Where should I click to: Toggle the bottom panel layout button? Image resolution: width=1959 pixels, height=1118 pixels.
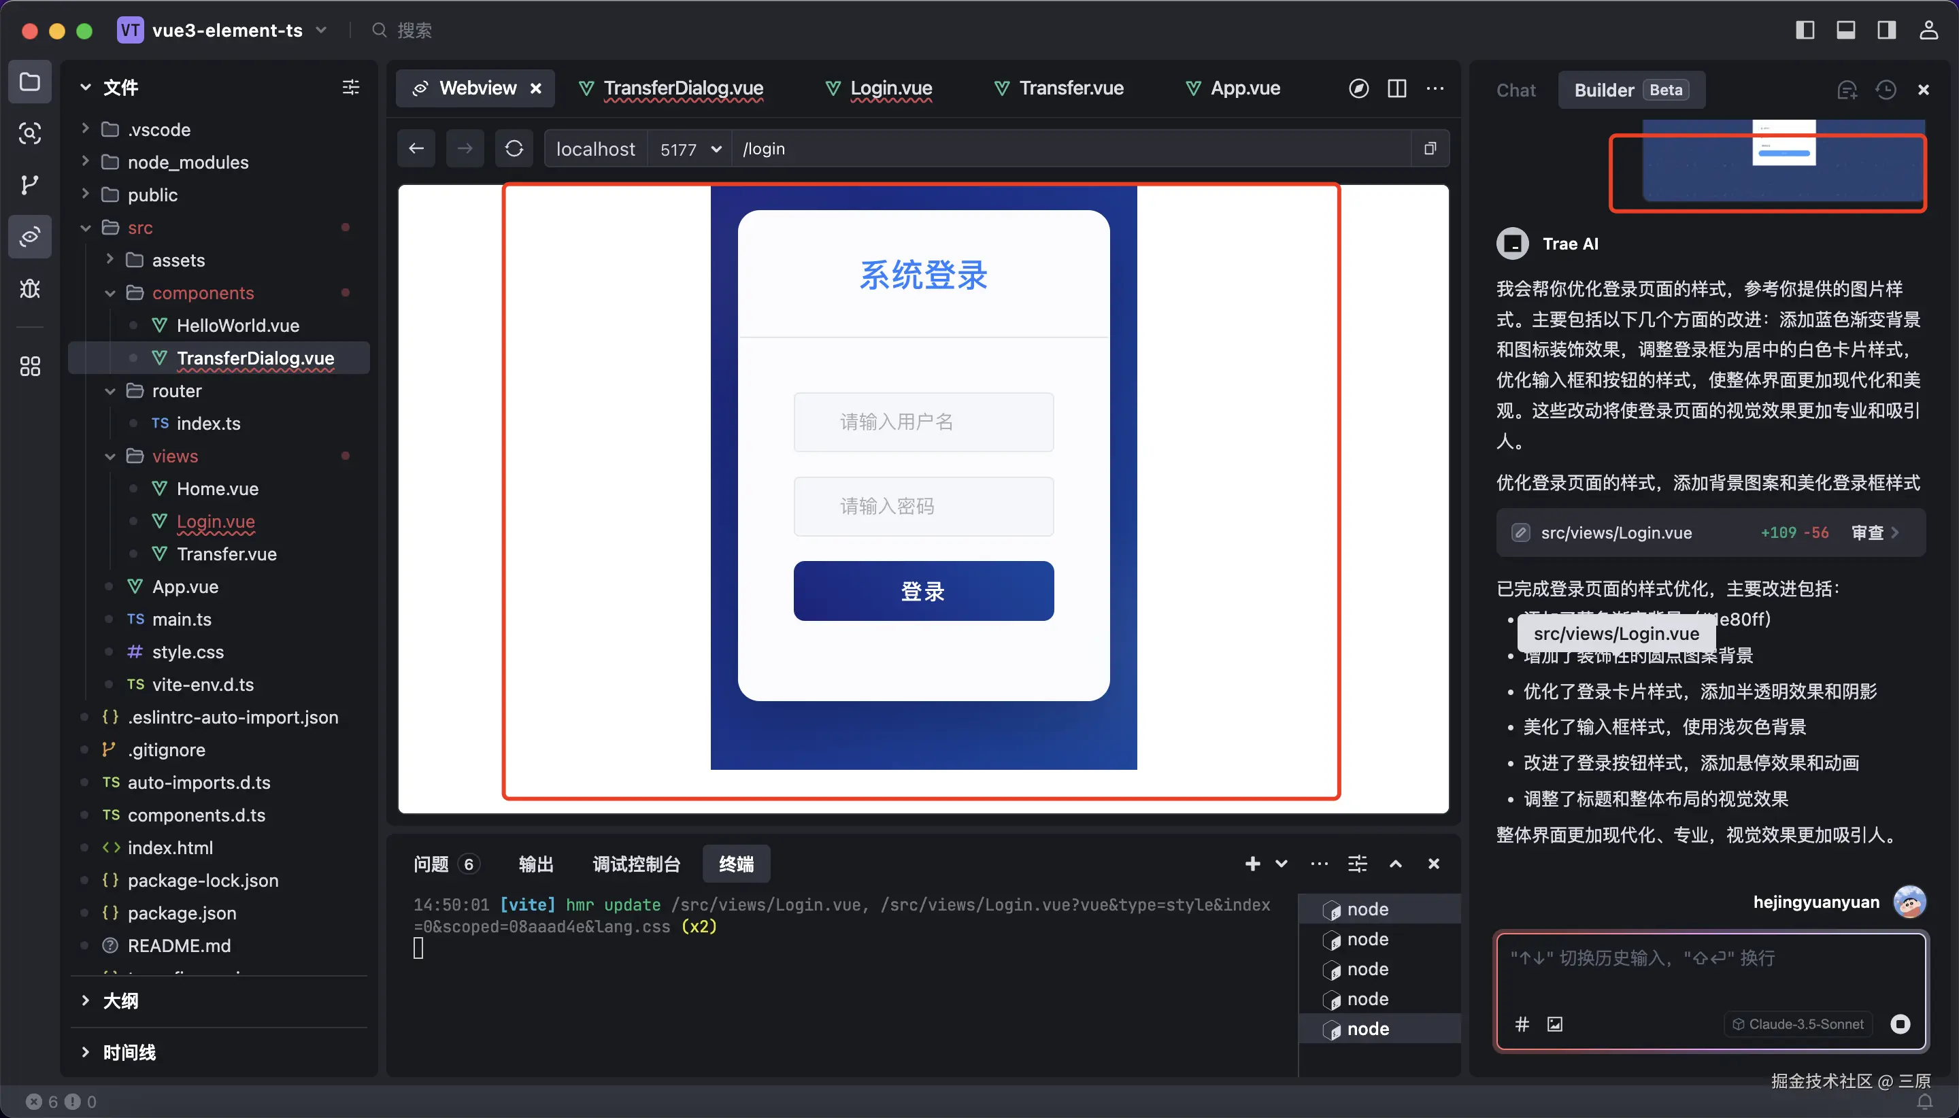pos(1845,30)
